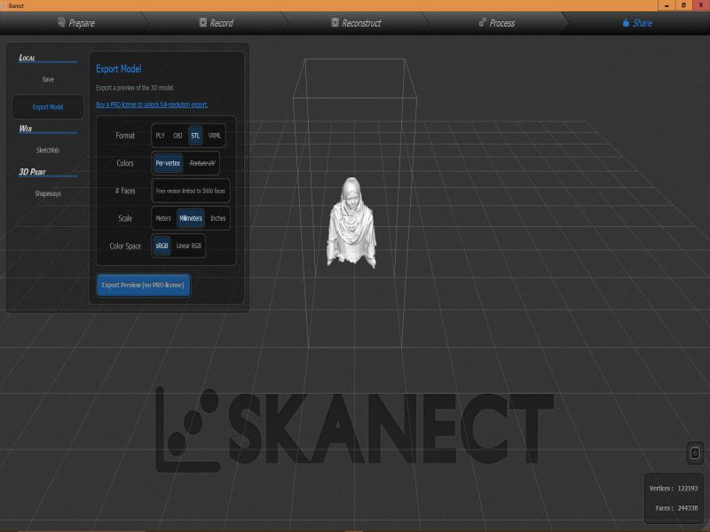Click the Faces count value 244338

point(687,508)
